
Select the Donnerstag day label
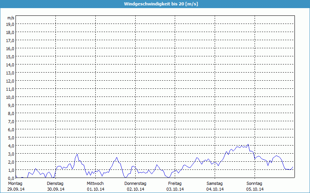135,183
